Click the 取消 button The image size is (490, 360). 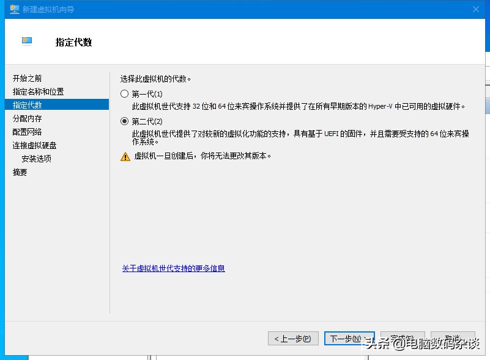[453, 338]
